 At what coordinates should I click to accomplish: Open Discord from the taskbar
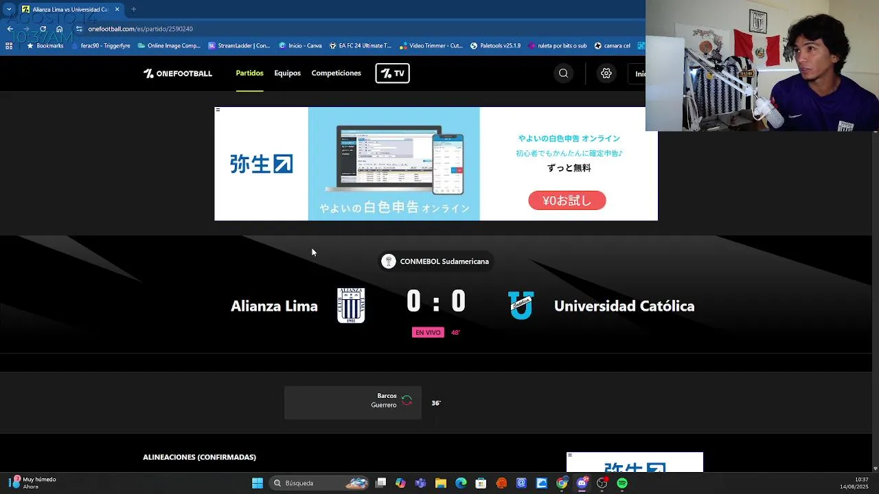[x=582, y=483]
